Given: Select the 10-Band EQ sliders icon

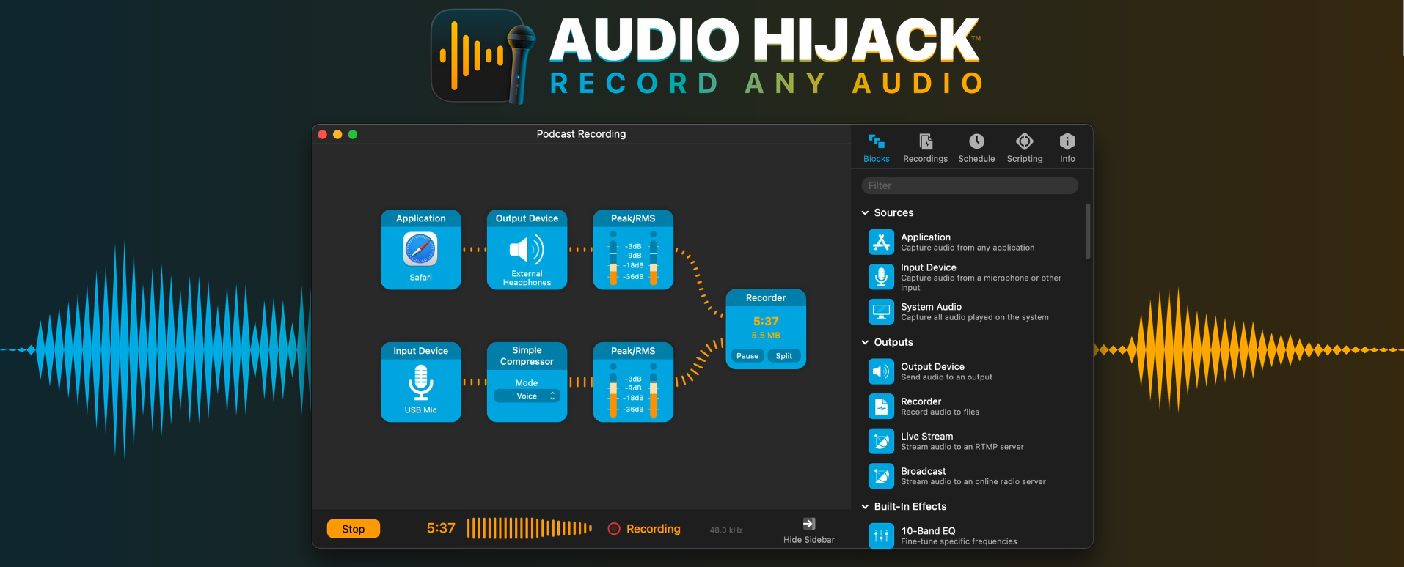Looking at the screenshot, I should pyautogui.click(x=881, y=535).
